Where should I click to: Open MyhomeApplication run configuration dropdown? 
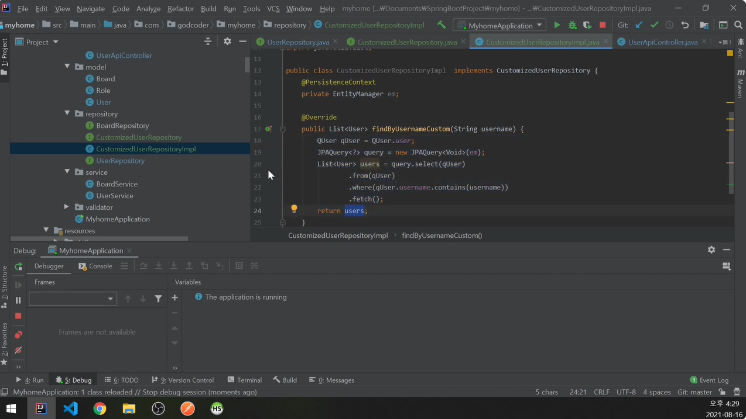pyautogui.click(x=499, y=25)
